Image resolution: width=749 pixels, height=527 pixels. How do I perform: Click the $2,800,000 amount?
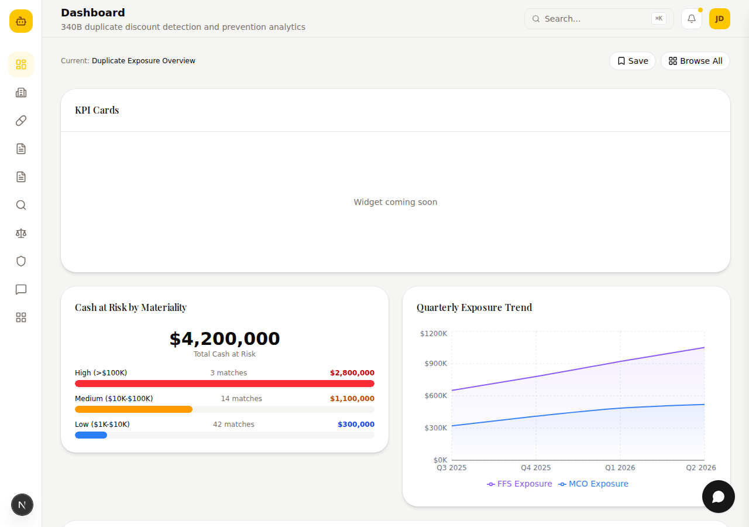352,373
